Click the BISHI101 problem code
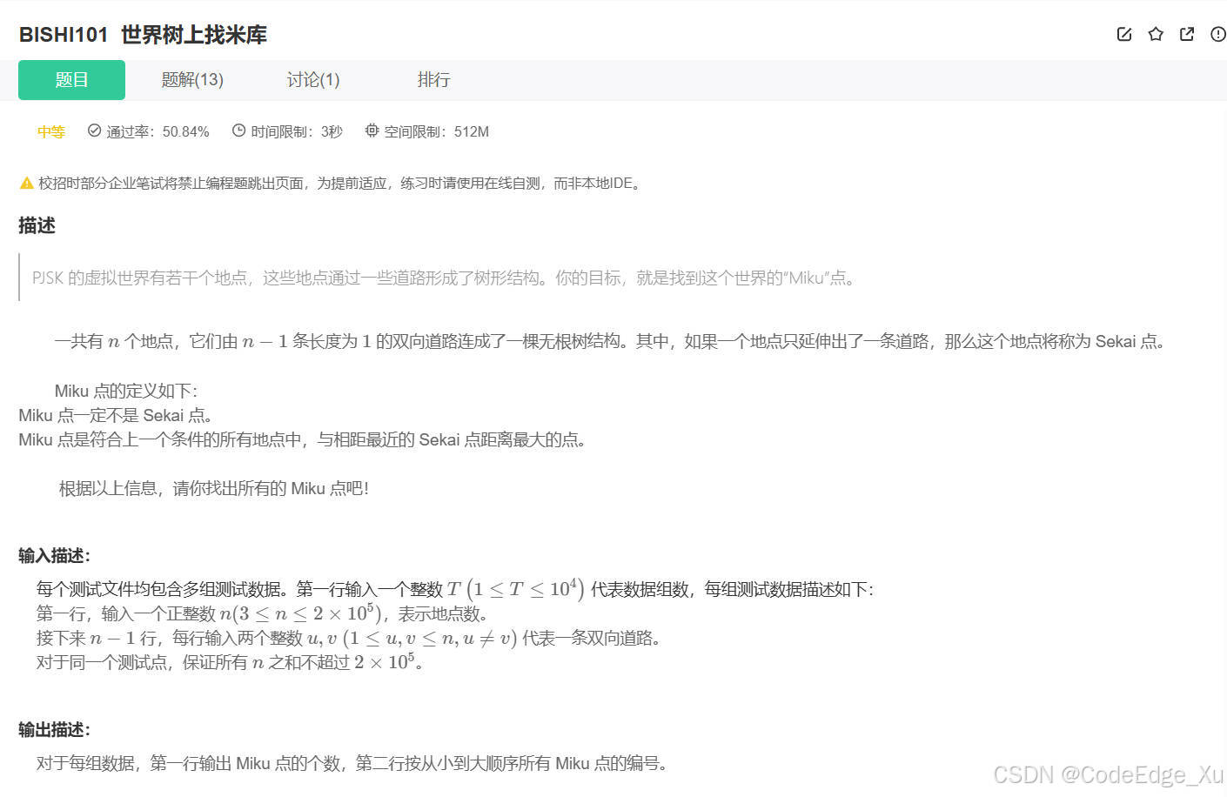This screenshot has width=1227, height=797. coord(62,35)
